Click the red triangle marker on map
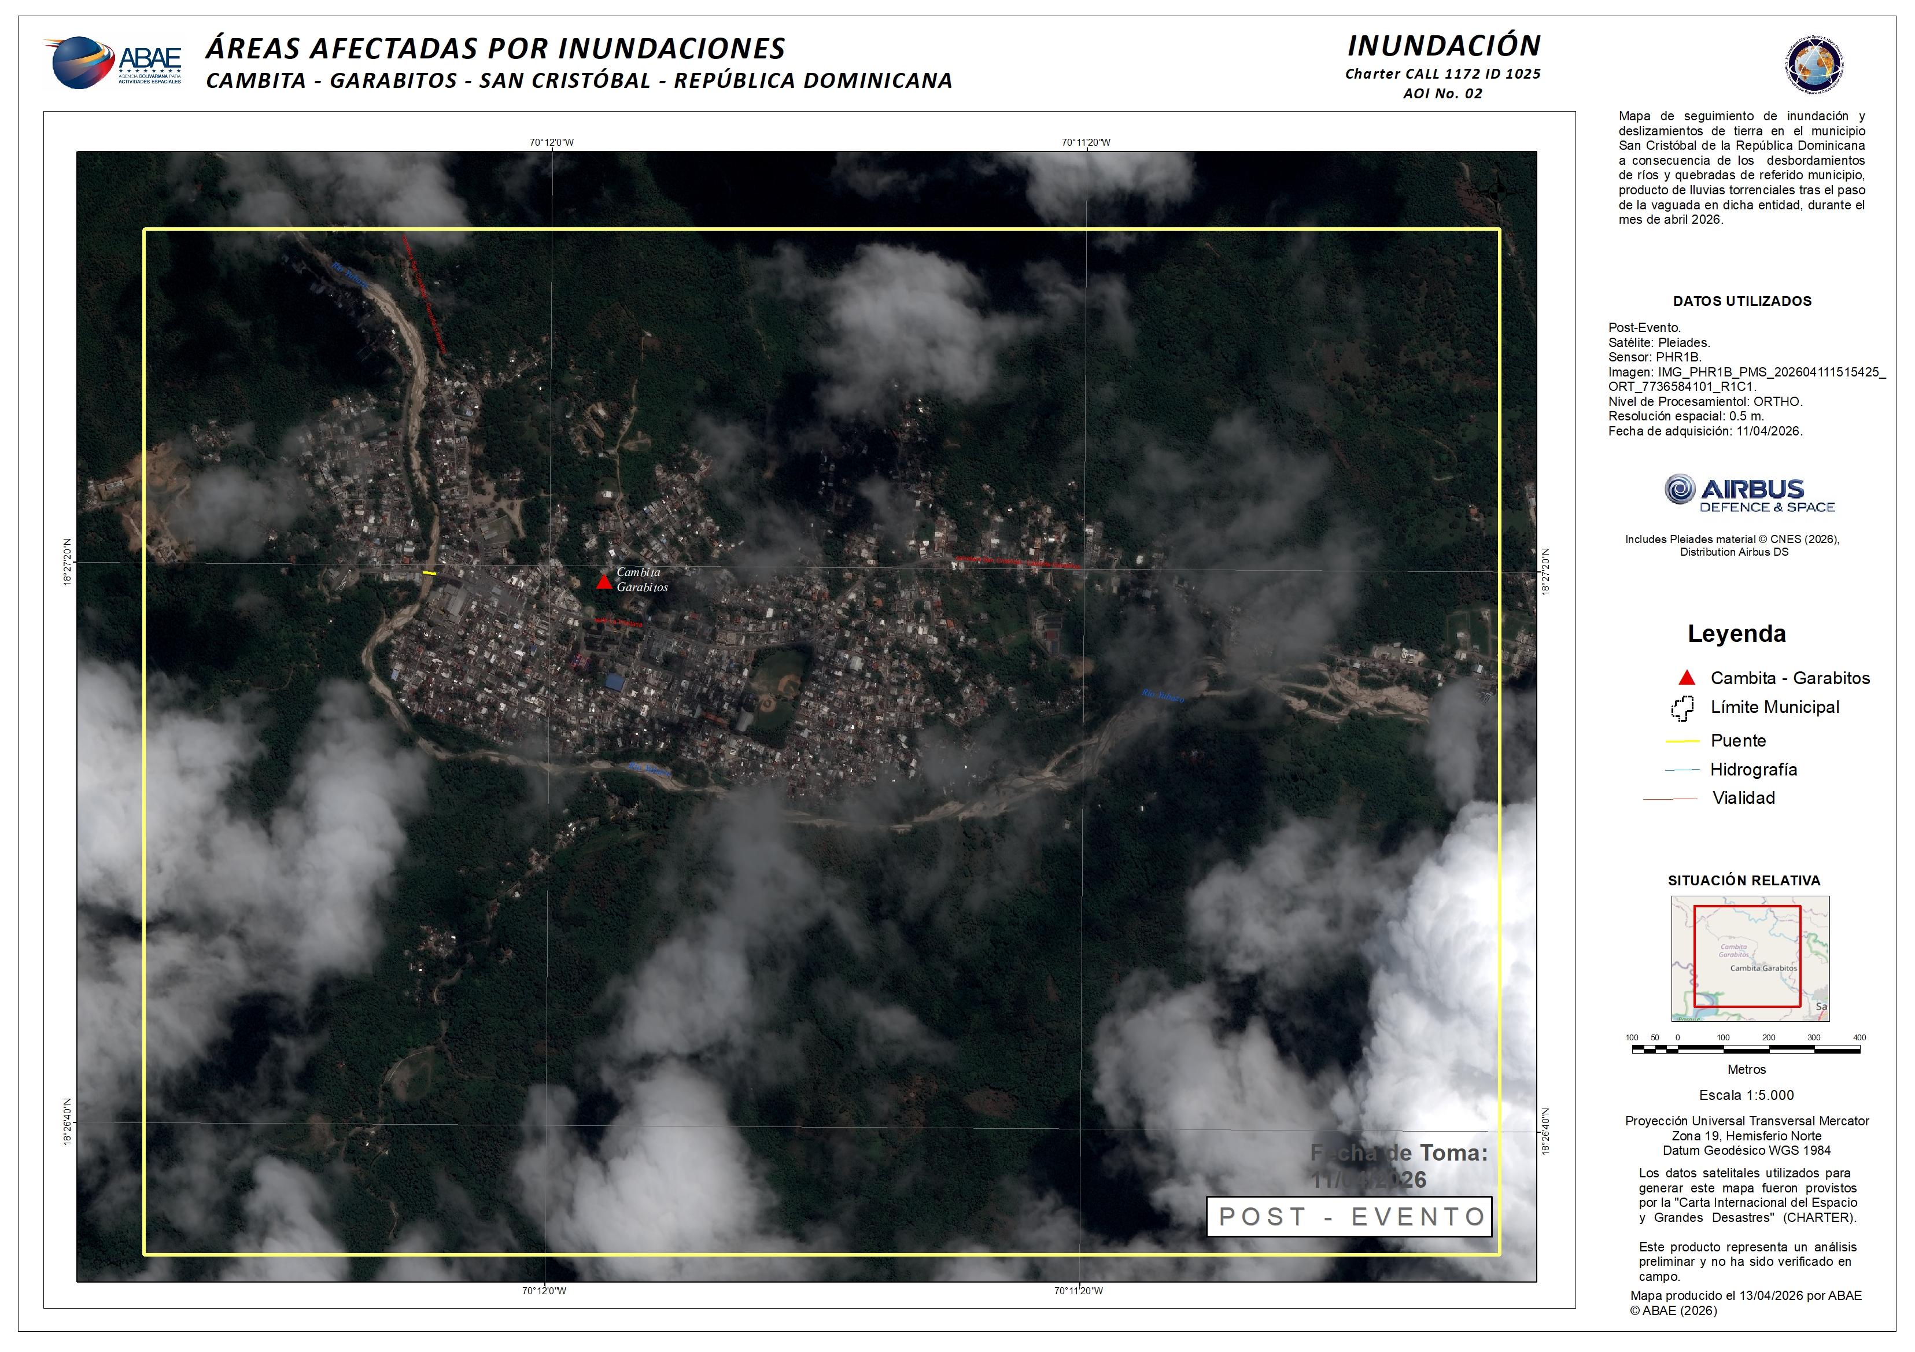Image resolution: width=1915 pixels, height=1352 pixels. coord(604,582)
